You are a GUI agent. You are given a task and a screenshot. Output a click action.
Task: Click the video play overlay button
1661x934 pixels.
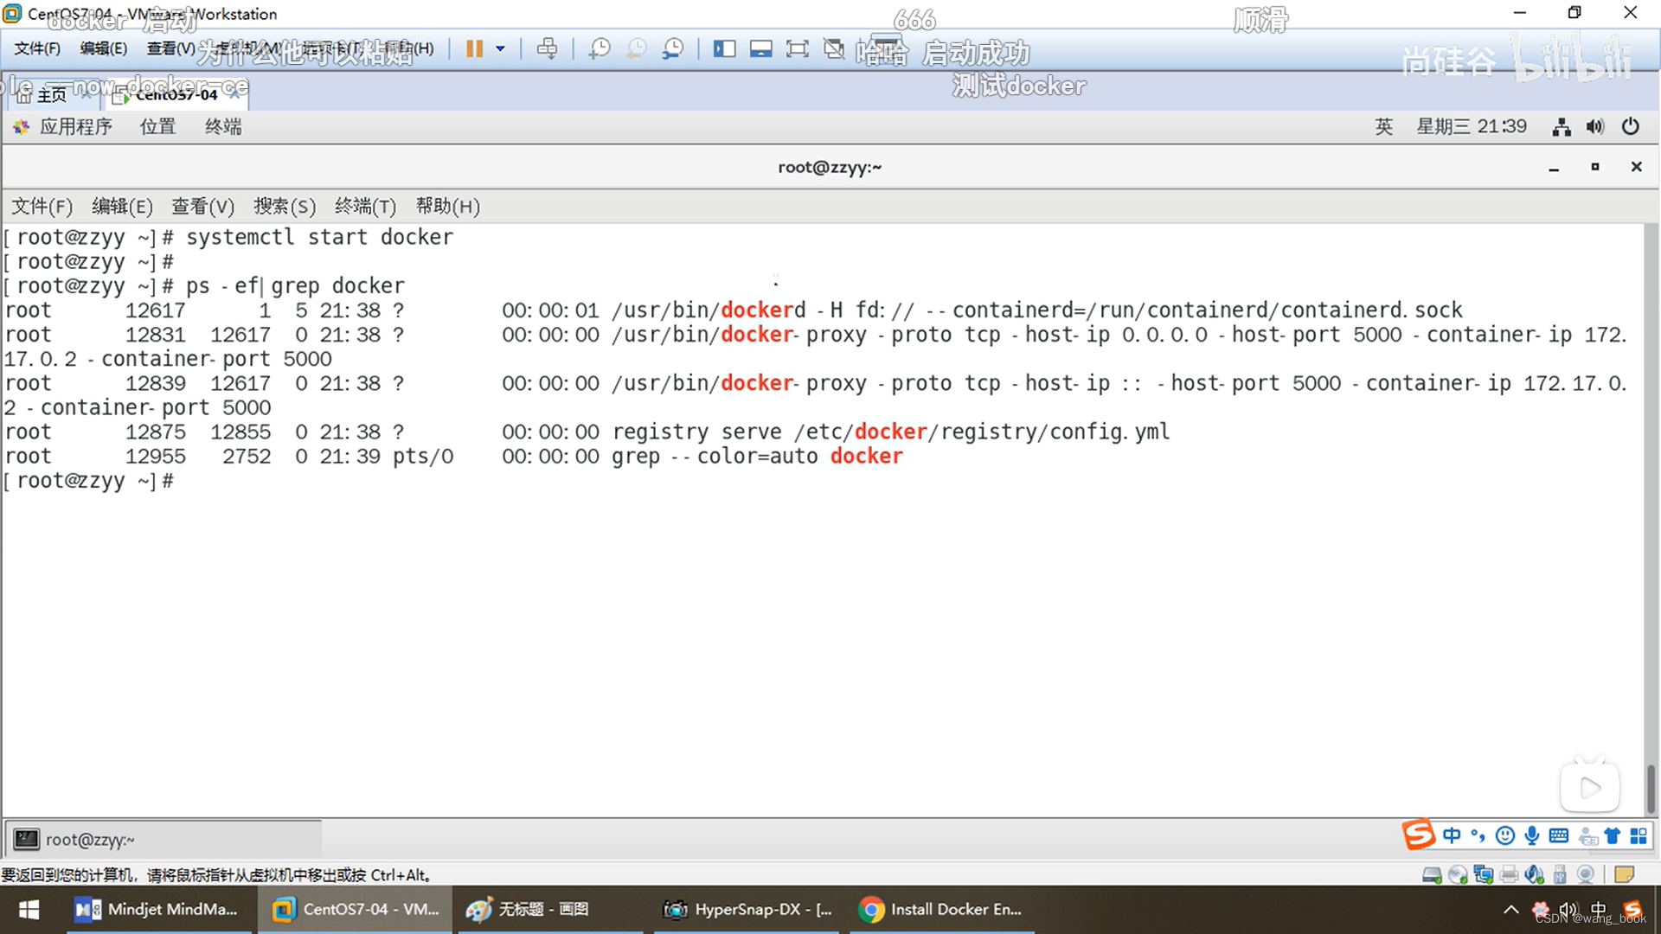point(1590,788)
